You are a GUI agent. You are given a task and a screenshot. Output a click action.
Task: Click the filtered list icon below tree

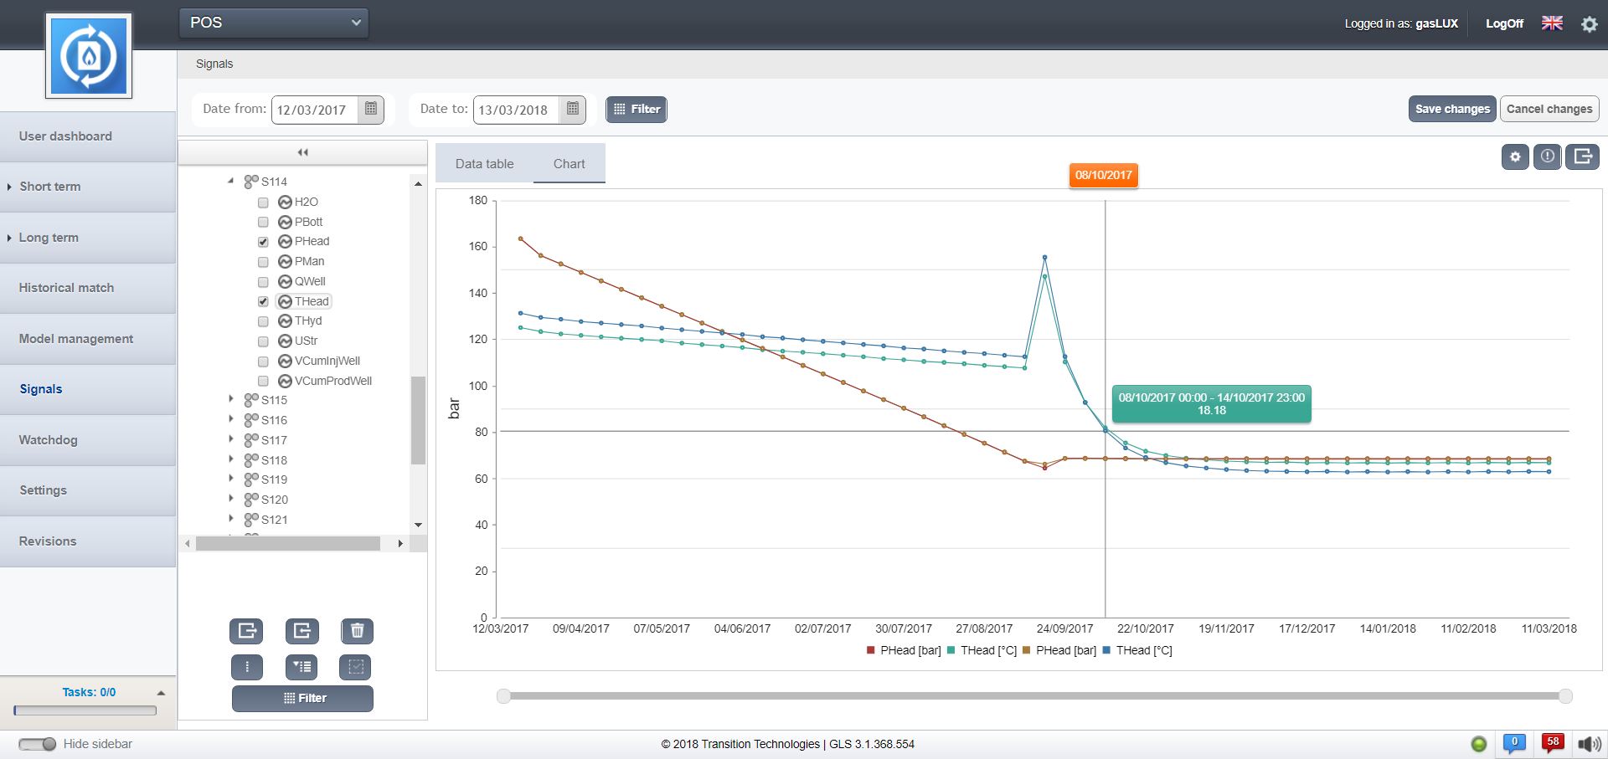click(301, 667)
